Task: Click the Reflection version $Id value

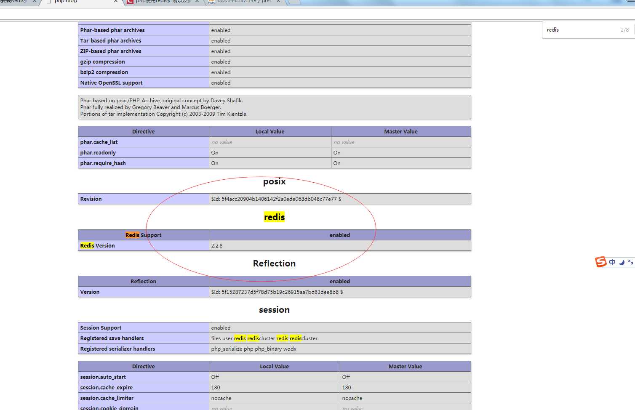Action: tap(277, 292)
